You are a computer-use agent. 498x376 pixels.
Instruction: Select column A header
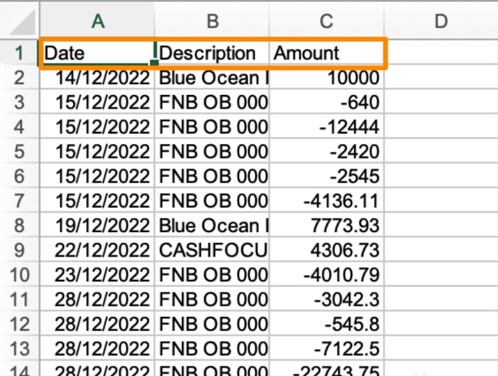[97, 21]
